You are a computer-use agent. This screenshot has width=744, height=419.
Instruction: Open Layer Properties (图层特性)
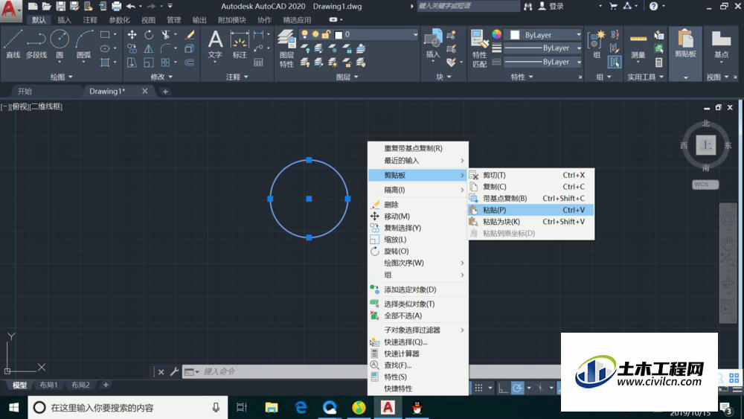pos(286,48)
